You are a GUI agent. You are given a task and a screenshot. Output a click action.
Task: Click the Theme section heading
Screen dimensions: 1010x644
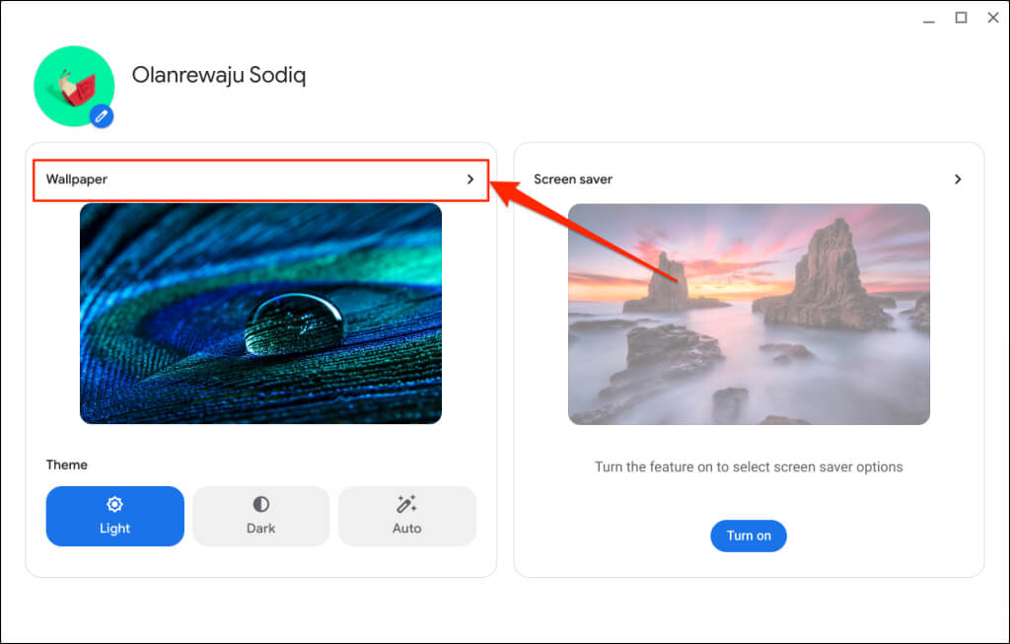pyautogui.click(x=67, y=465)
